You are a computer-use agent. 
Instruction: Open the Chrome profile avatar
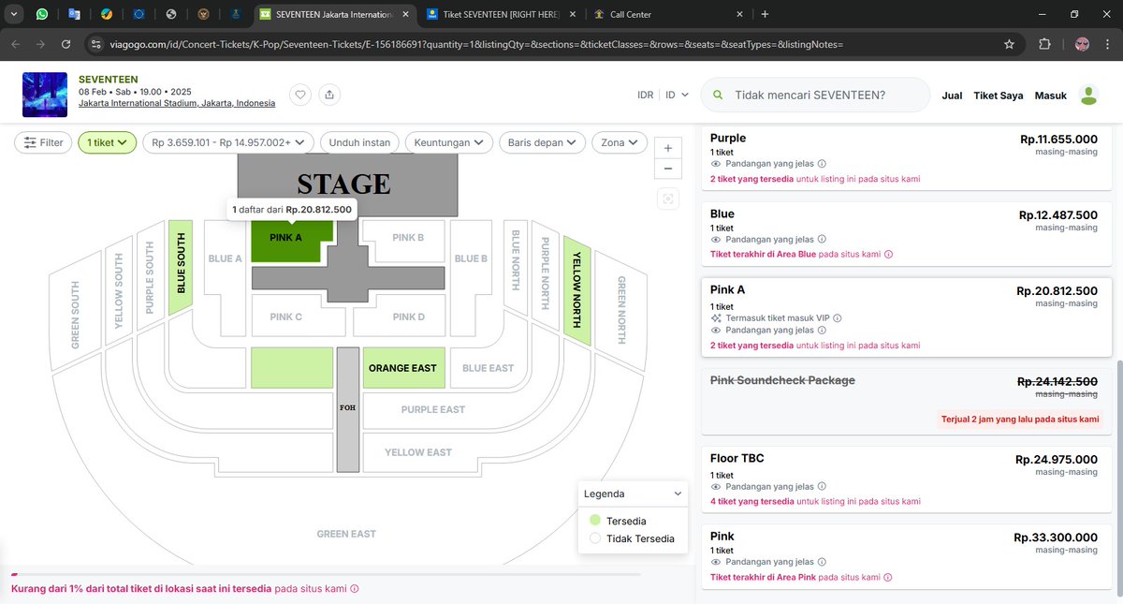[1082, 44]
